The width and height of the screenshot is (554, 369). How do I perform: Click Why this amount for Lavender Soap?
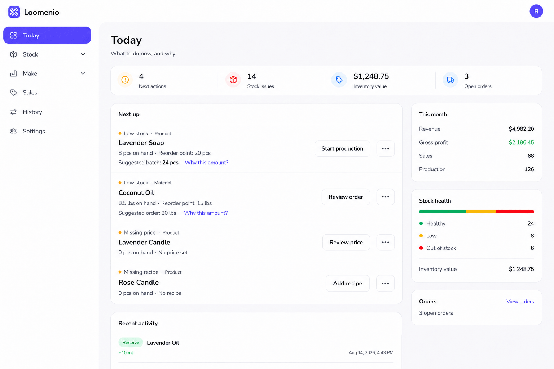point(207,163)
